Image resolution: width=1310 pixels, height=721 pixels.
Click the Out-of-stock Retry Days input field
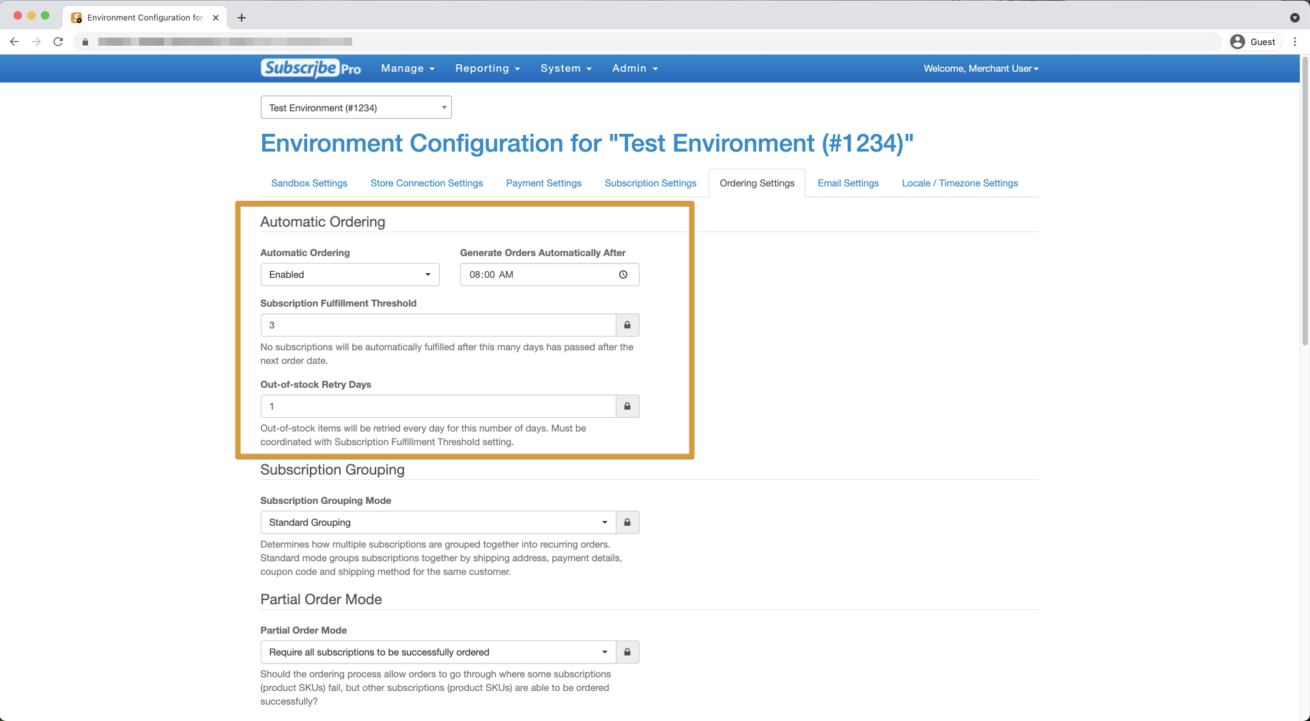point(438,406)
